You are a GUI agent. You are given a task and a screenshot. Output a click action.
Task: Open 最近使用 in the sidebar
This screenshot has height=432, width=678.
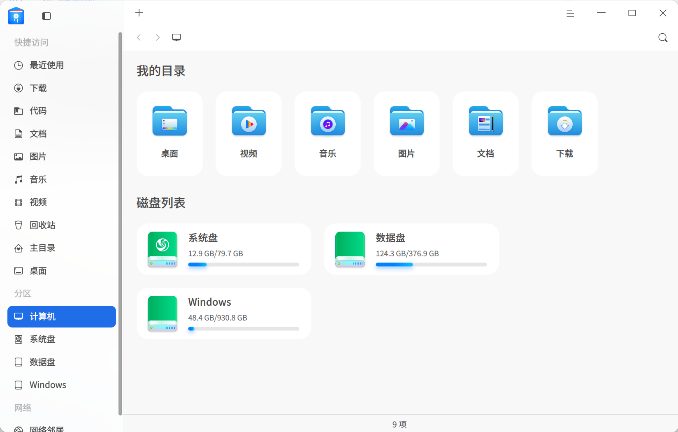[x=62, y=65]
